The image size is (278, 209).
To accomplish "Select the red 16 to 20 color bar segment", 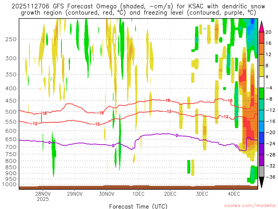I will coord(261,38).
